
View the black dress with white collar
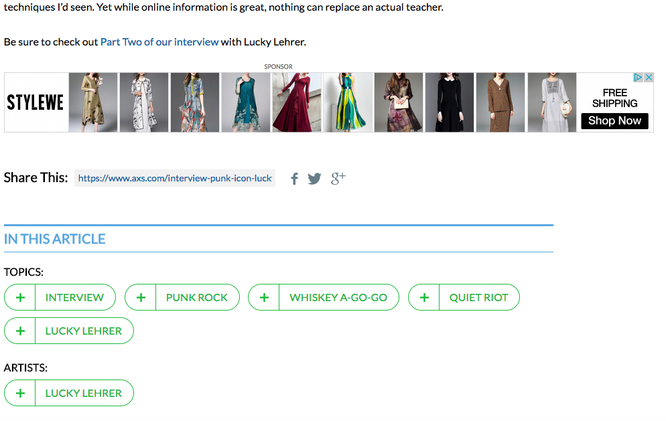pyautogui.click(x=449, y=102)
